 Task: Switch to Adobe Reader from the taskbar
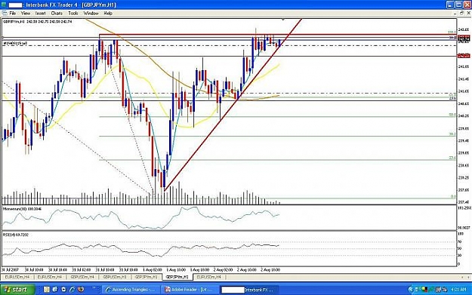[x=190, y=290]
